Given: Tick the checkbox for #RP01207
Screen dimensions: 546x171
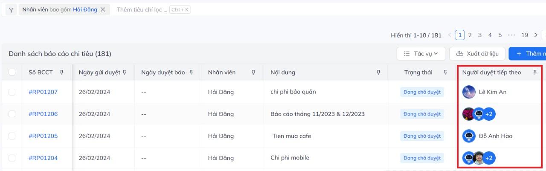Looking at the screenshot, I should 12,92.
